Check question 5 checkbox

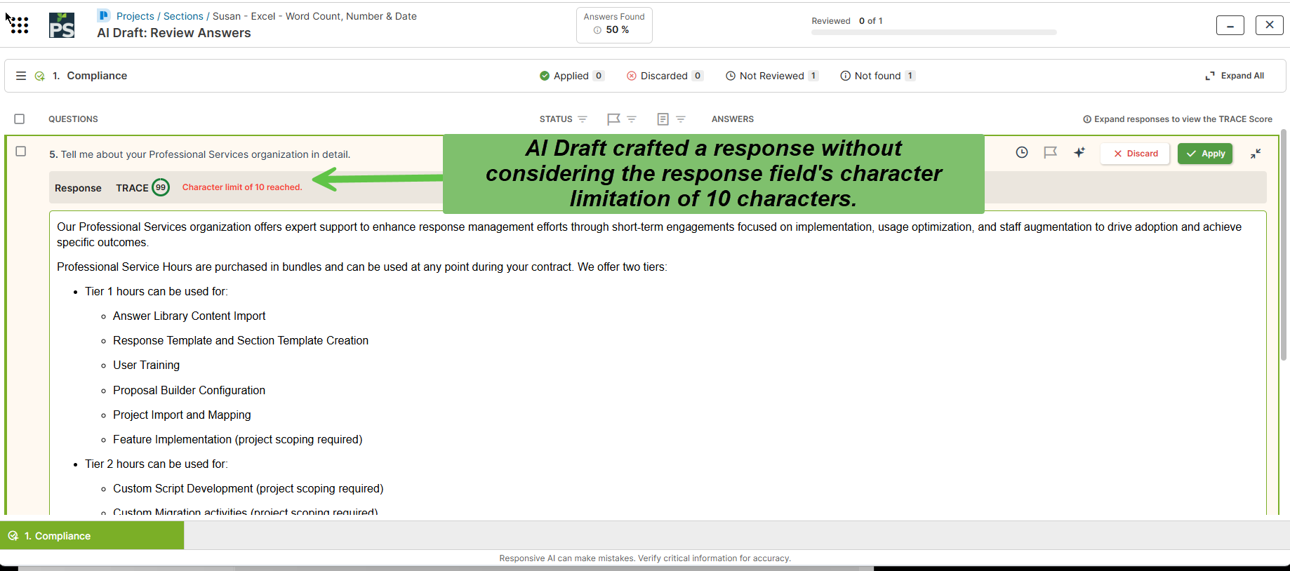tap(21, 152)
